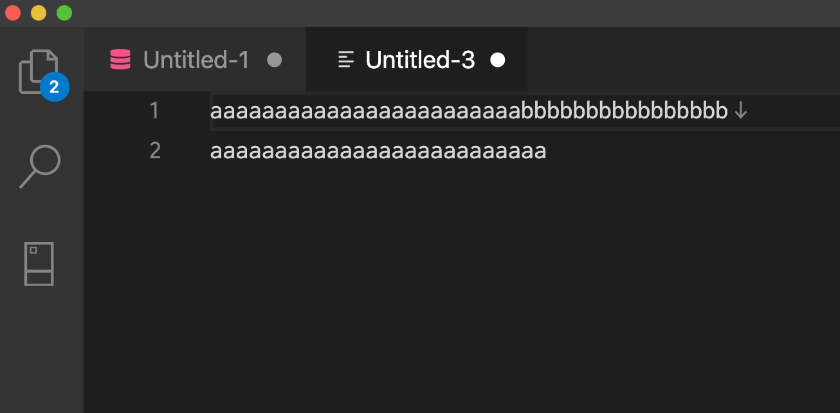The height and width of the screenshot is (413, 840).
Task: Close Untitled-1 via its unsaved dot
Action: pos(275,60)
